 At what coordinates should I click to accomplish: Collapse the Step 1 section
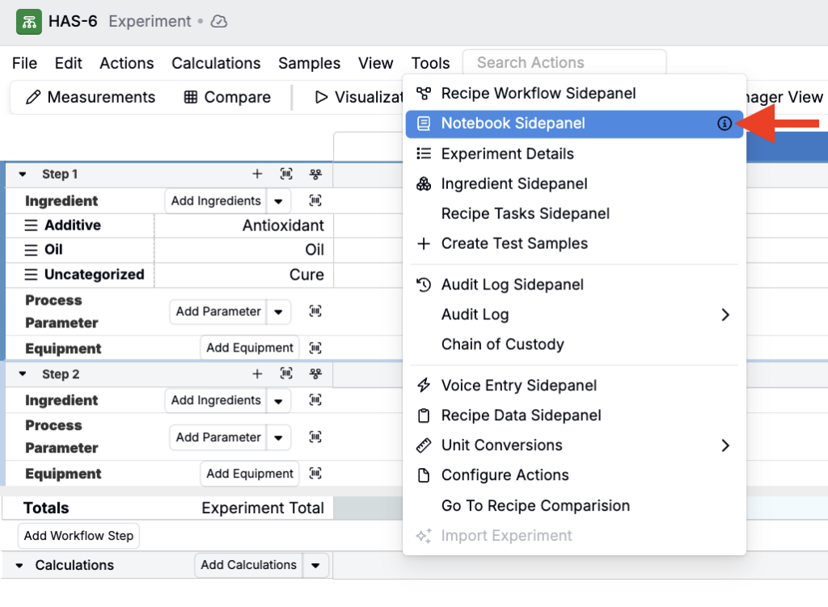tap(23, 174)
